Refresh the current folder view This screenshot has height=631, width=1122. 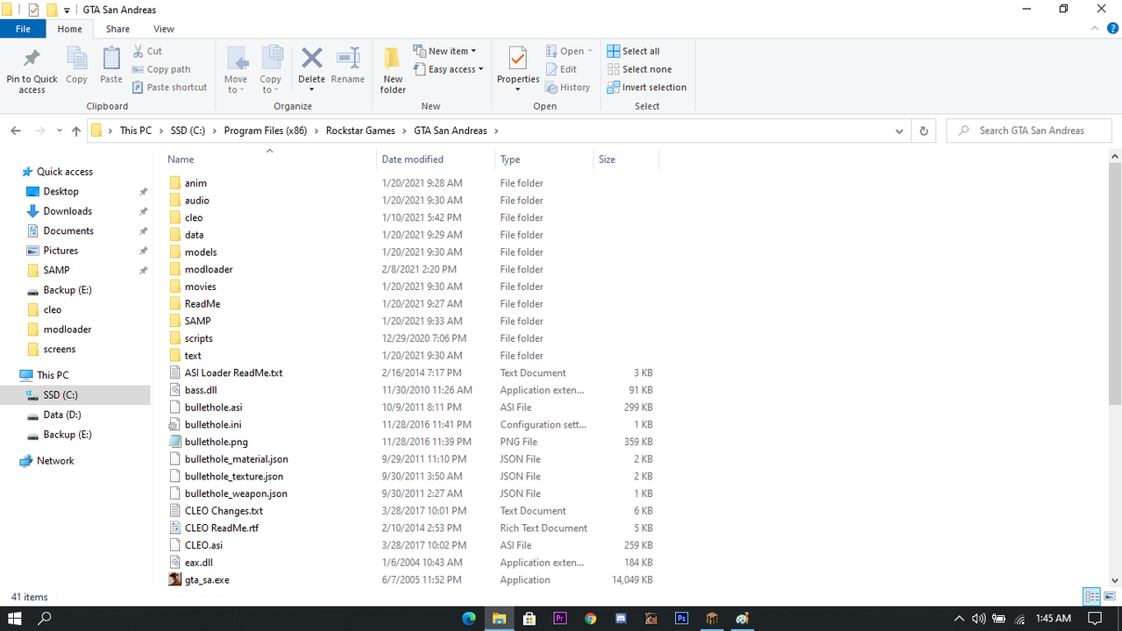tap(923, 131)
